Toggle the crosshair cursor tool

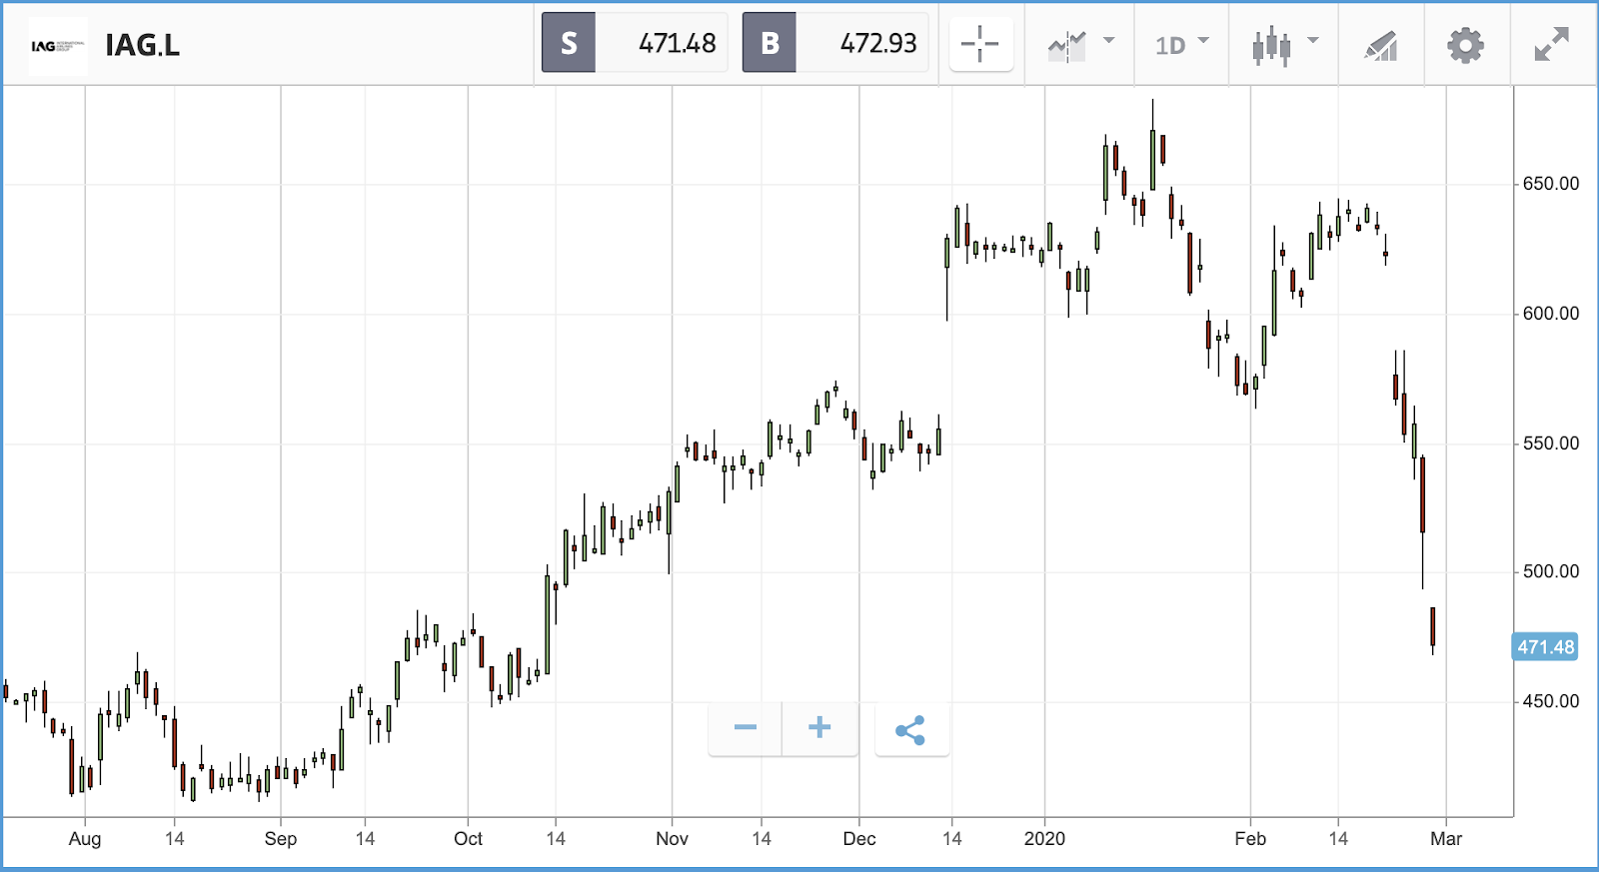[980, 44]
